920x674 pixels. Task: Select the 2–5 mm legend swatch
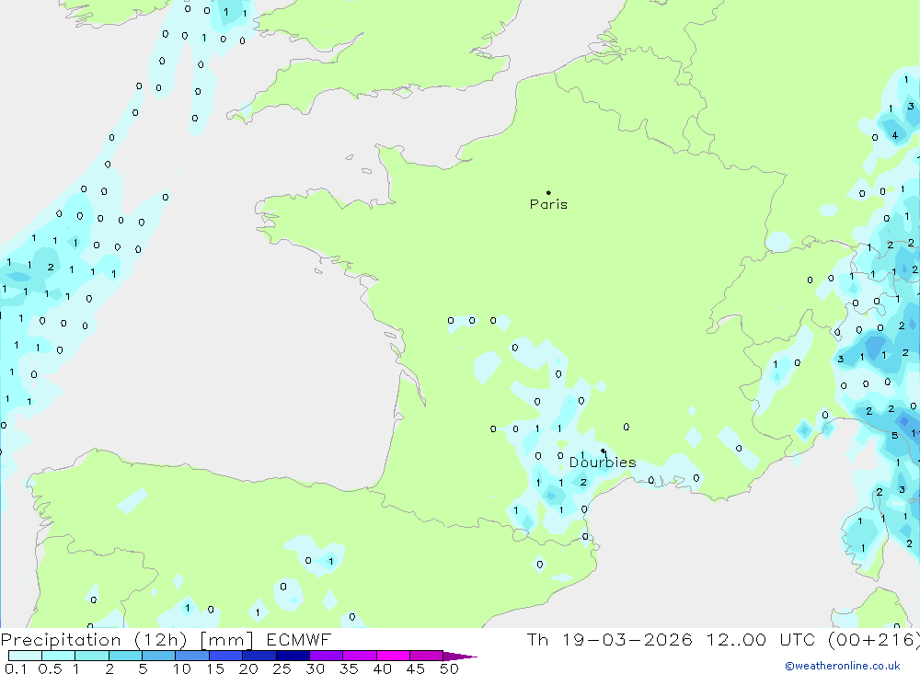point(125,656)
